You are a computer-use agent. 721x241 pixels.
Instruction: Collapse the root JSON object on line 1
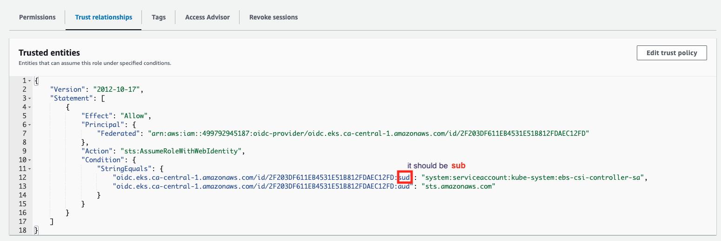click(x=30, y=81)
